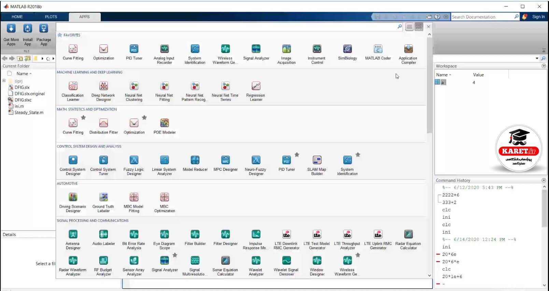Toggle favorite star on PID Tuner in Control section

click(297, 155)
